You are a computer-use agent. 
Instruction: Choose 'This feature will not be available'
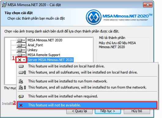click(x=87, y=105)
